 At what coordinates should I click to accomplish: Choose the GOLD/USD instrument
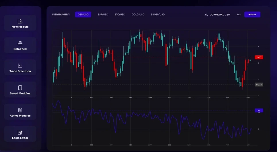point(138,15)
